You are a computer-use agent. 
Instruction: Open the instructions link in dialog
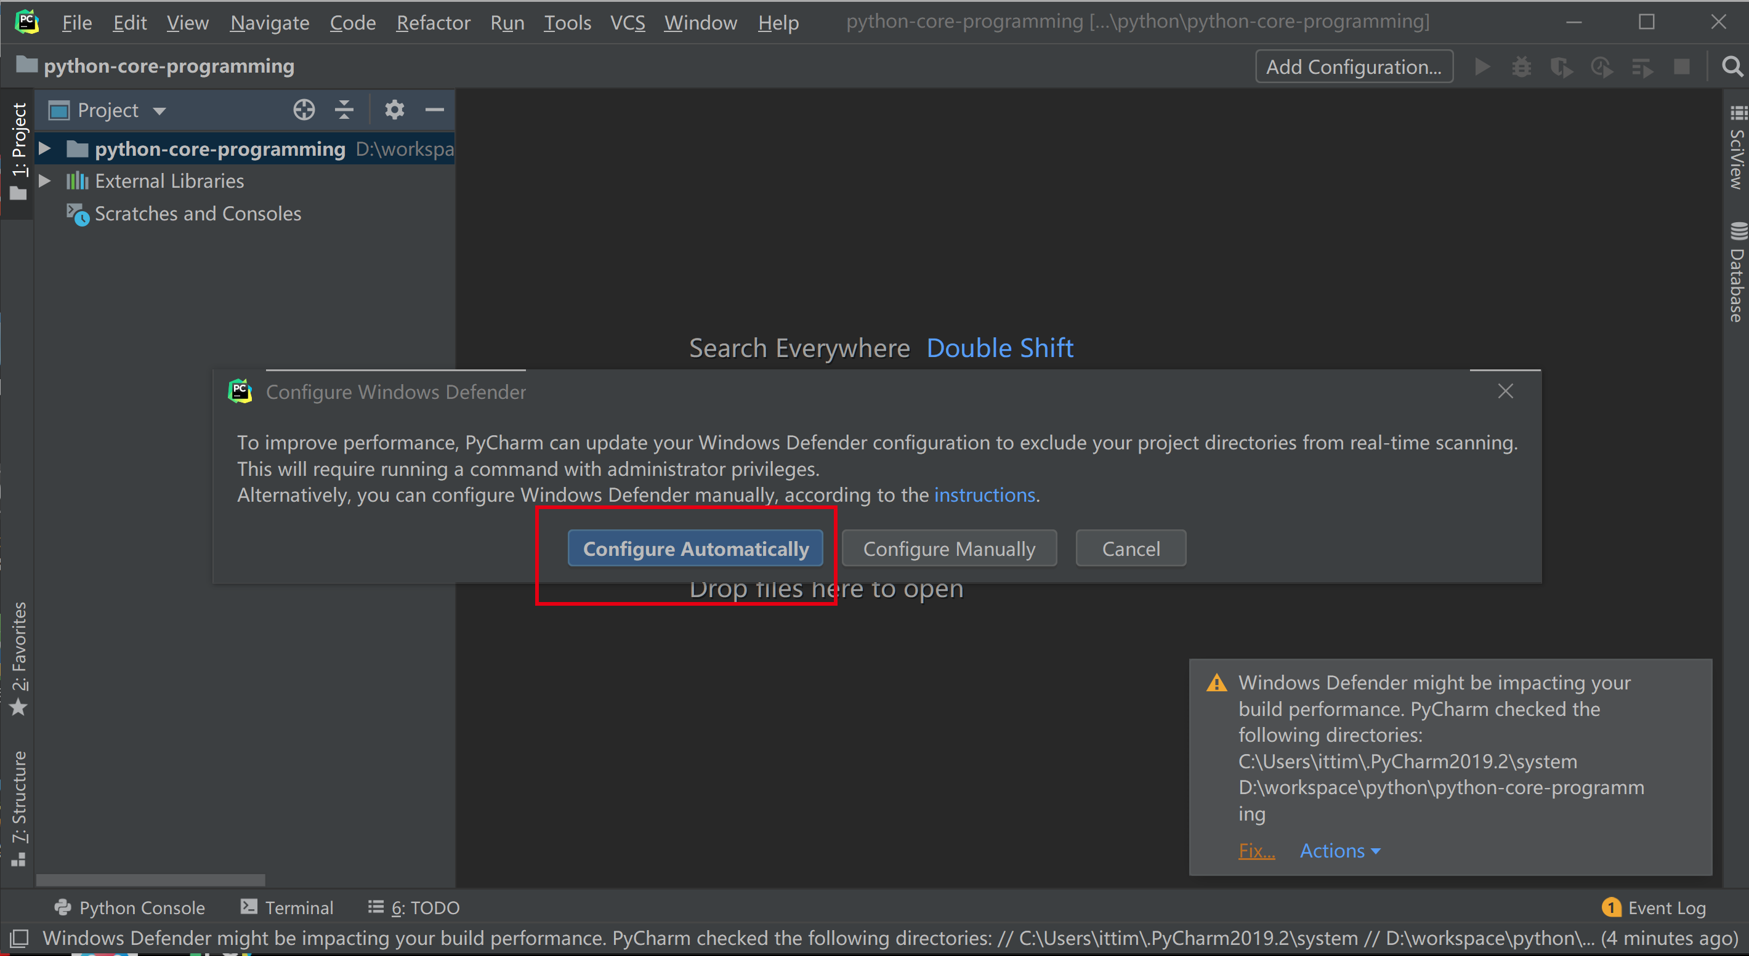985,495
